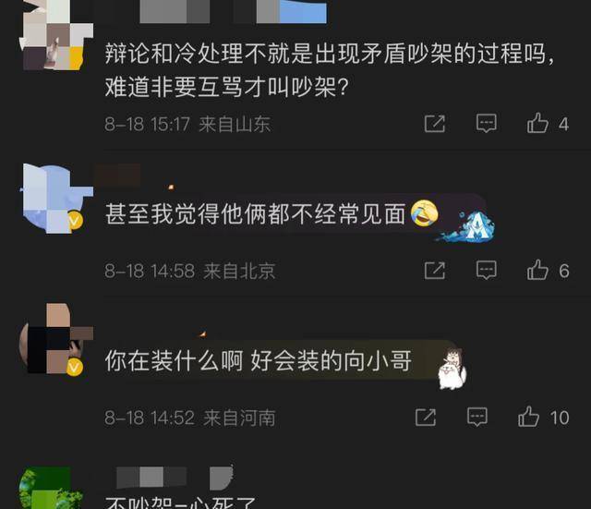Share the comment from 河南

426,417
